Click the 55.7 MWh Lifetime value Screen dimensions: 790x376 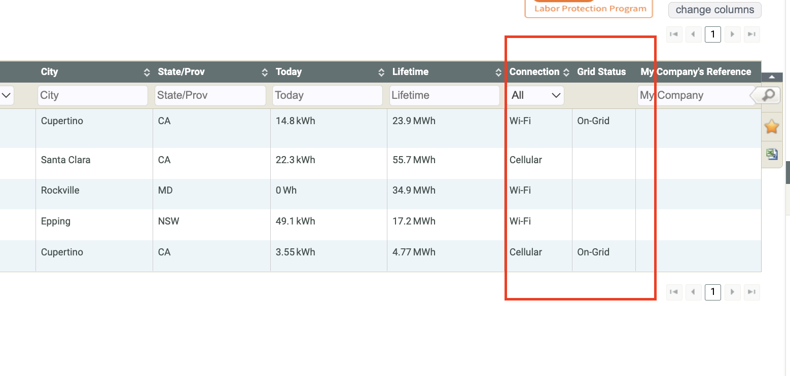(x=414, y=160)
